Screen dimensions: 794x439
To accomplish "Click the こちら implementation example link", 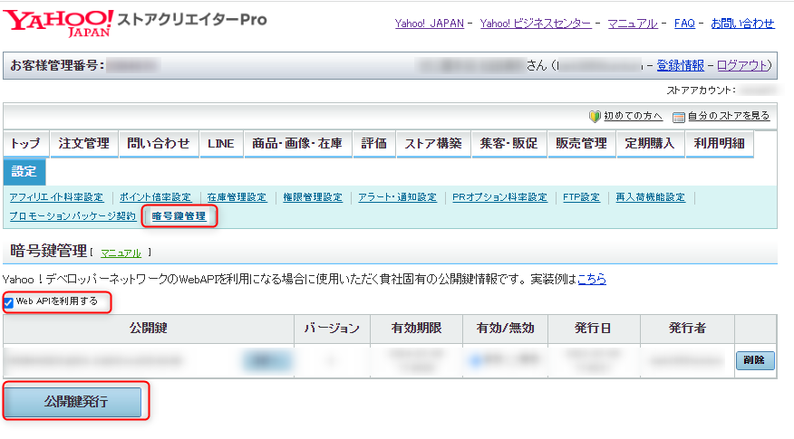I will pyautogui.click(x=592, y=279).
